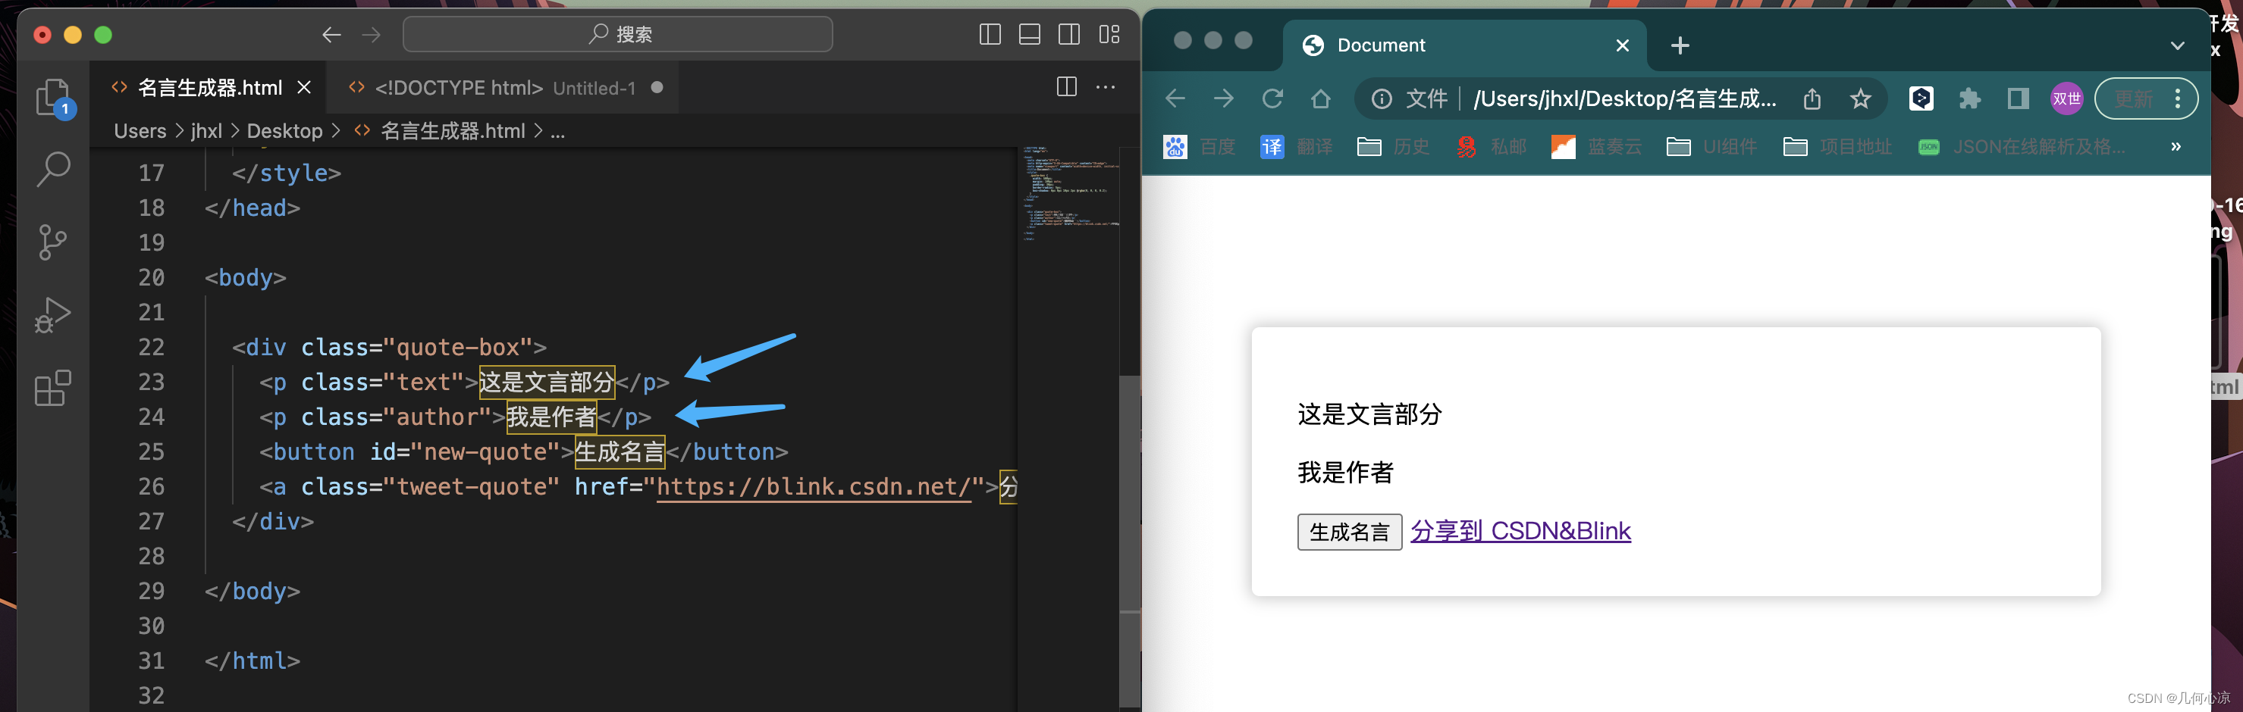Go back in VS Code navigation history

point(331,35)
